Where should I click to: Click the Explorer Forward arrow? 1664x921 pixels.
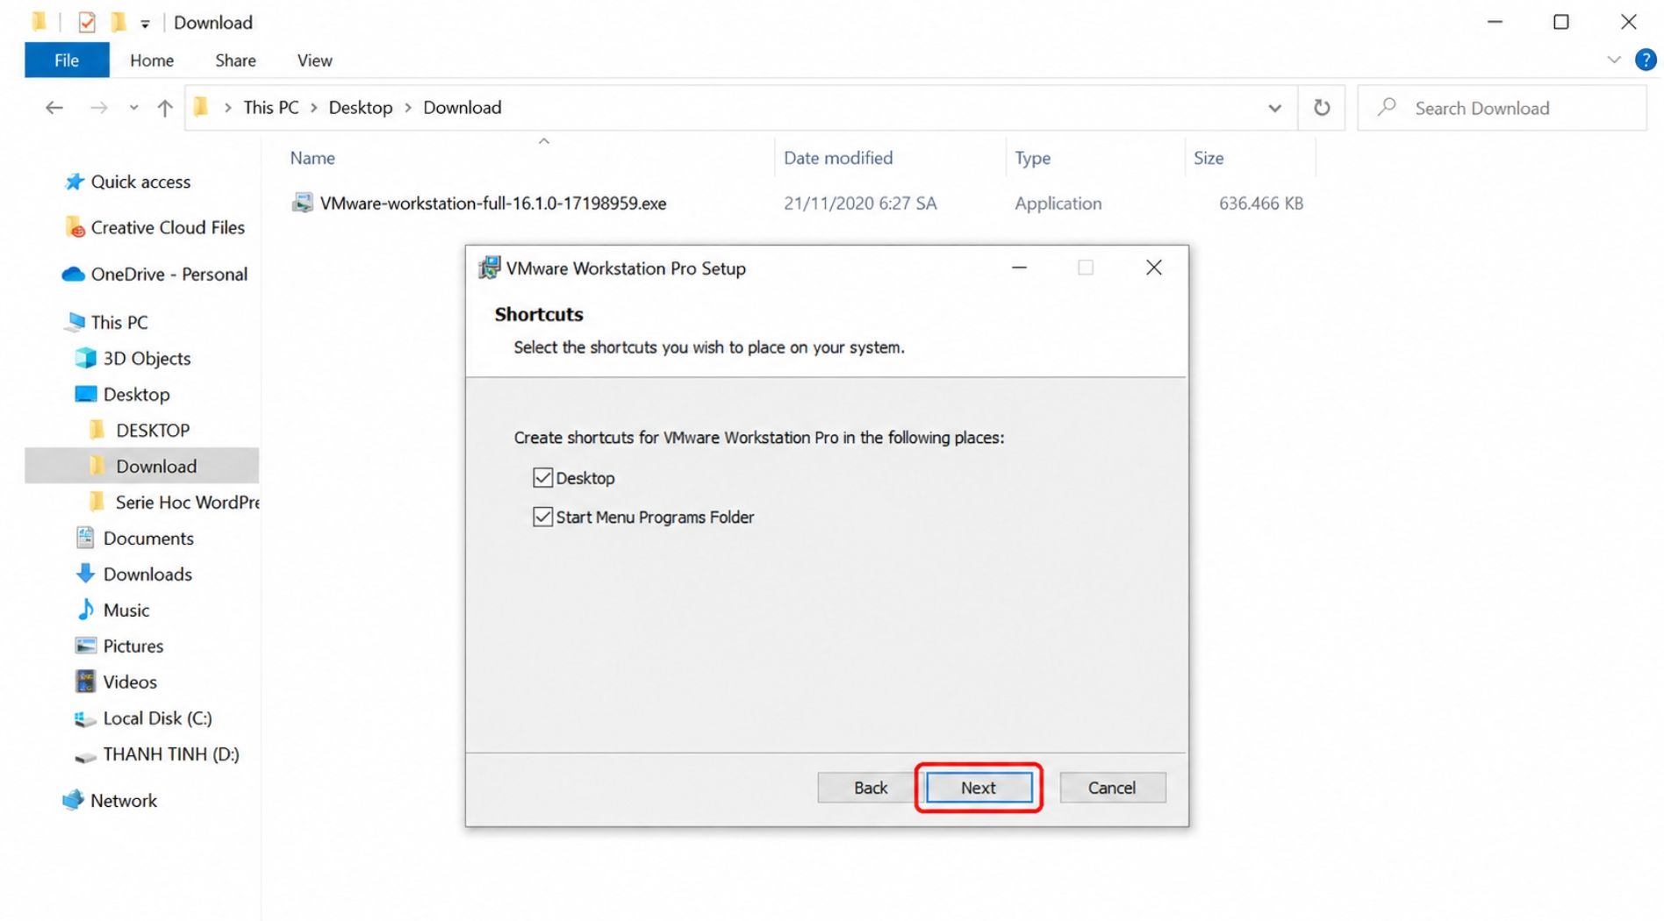click(99, 108)
